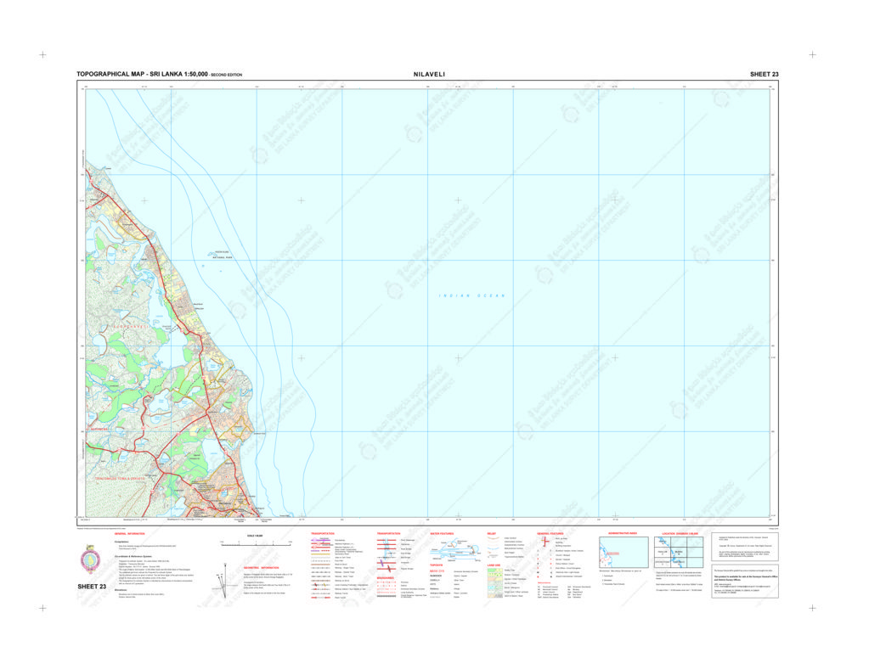This screenshot has width=869, height=652.
Task: Click the north arrow declination diagram
Action: pos(226,581)
